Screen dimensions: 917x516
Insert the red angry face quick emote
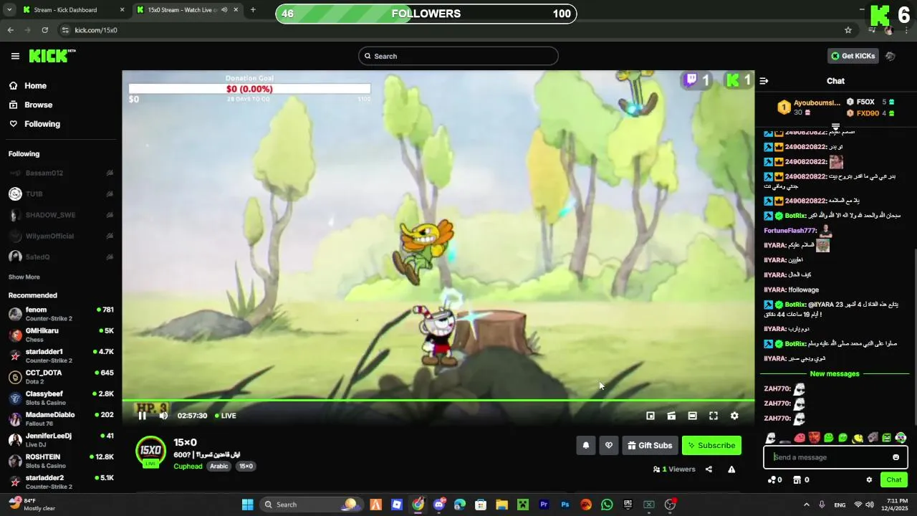pyautogui.click(x=814, y=438)
